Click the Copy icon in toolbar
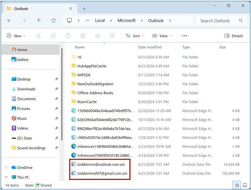Image resolution: width=251 pixels, height=190 pixels. tap(53, 36)
